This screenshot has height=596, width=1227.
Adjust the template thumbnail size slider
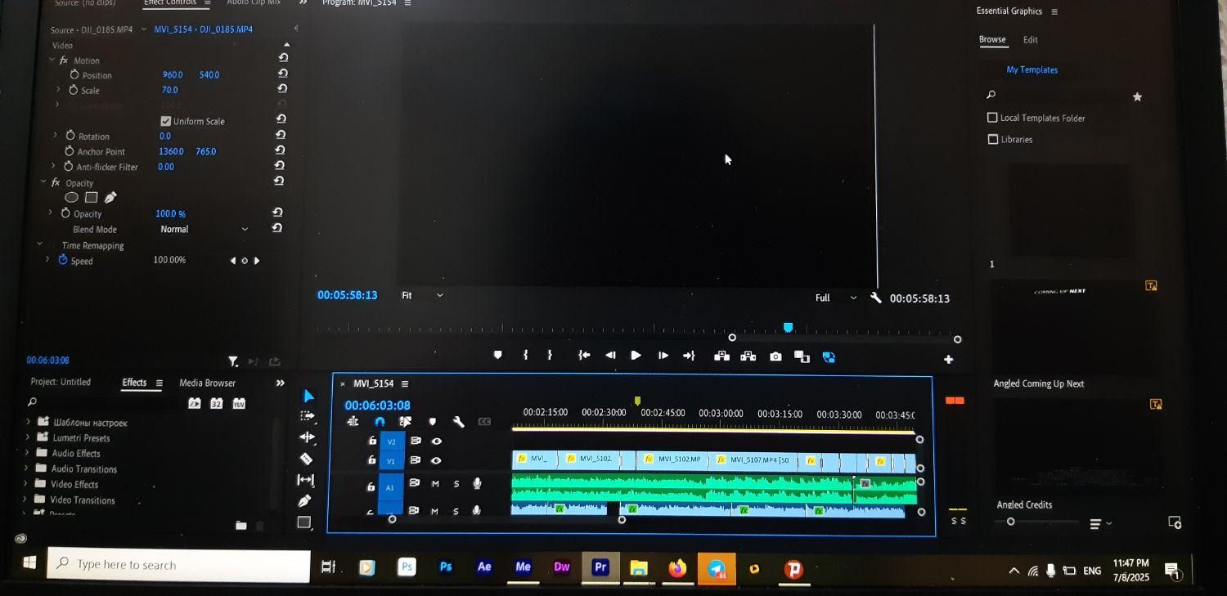pos(1011,522)
